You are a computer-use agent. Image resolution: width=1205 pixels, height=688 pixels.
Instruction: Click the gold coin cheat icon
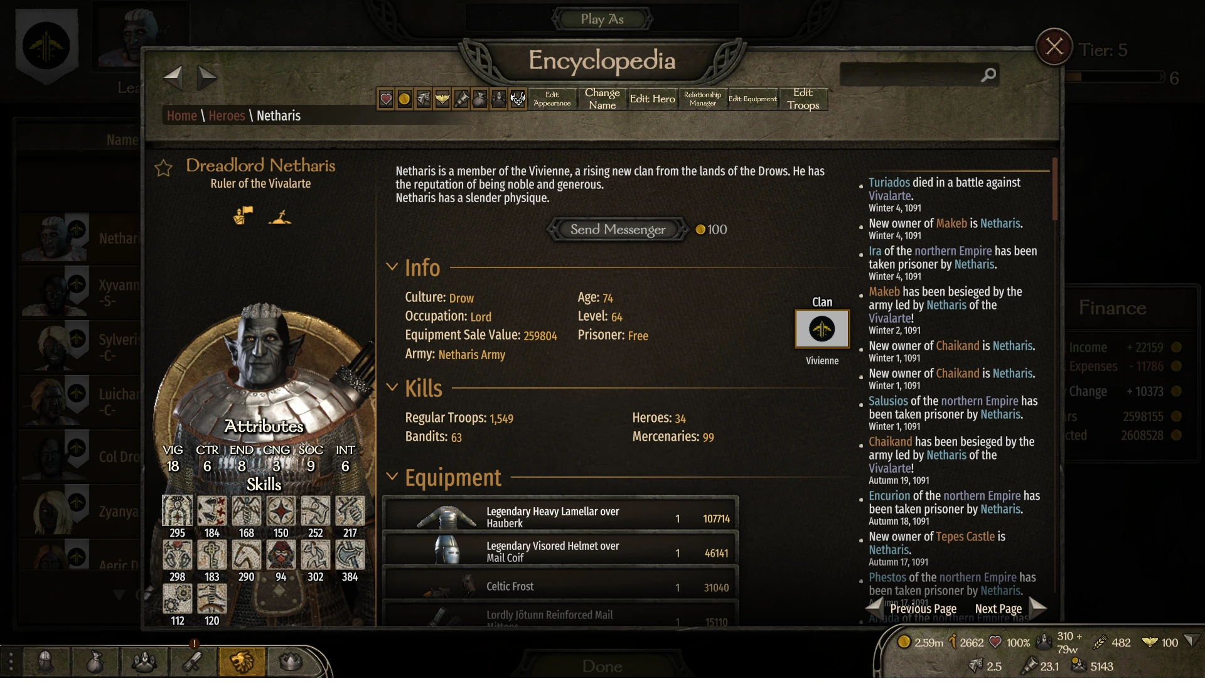[x=405, y=99]
